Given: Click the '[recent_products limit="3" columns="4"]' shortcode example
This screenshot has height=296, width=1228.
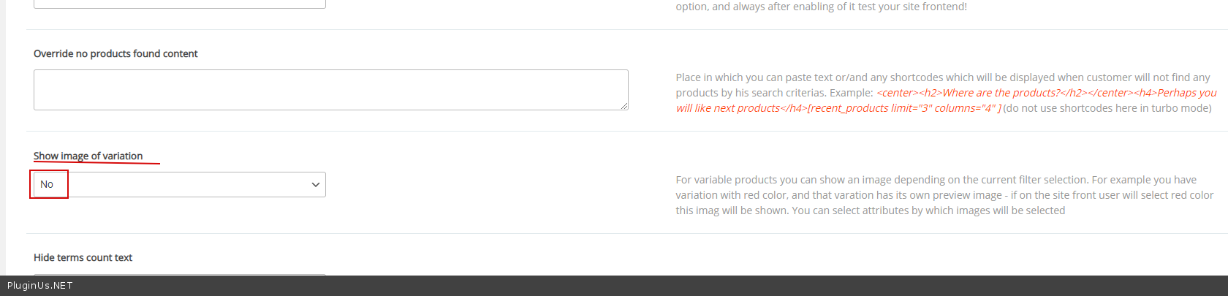Looking at the screenshot, I should (x=904, y=108).
